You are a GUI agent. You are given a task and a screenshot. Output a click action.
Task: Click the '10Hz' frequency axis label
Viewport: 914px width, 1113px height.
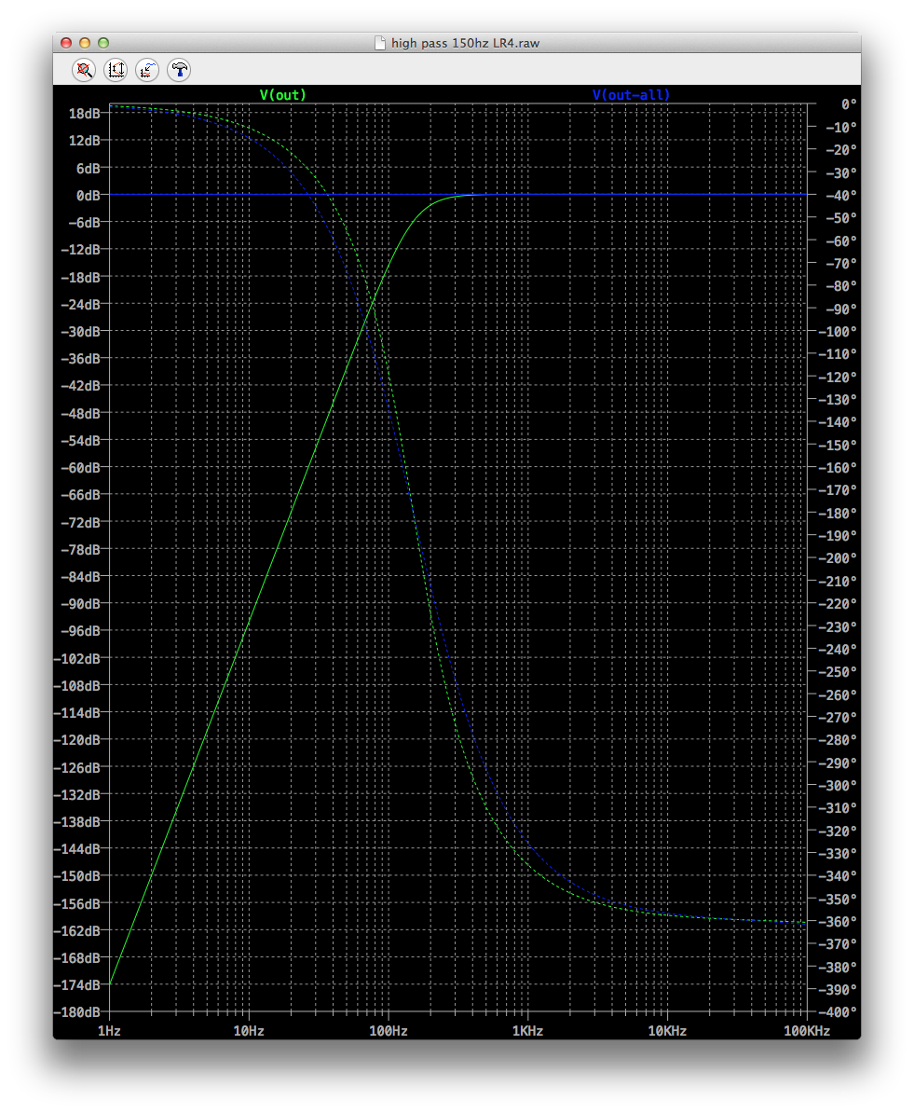(249, 1031)
